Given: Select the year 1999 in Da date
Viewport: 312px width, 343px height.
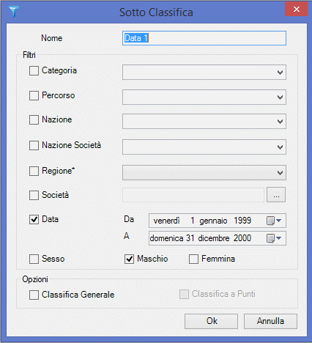Looking at the screenshot, I should coord(242,221).
